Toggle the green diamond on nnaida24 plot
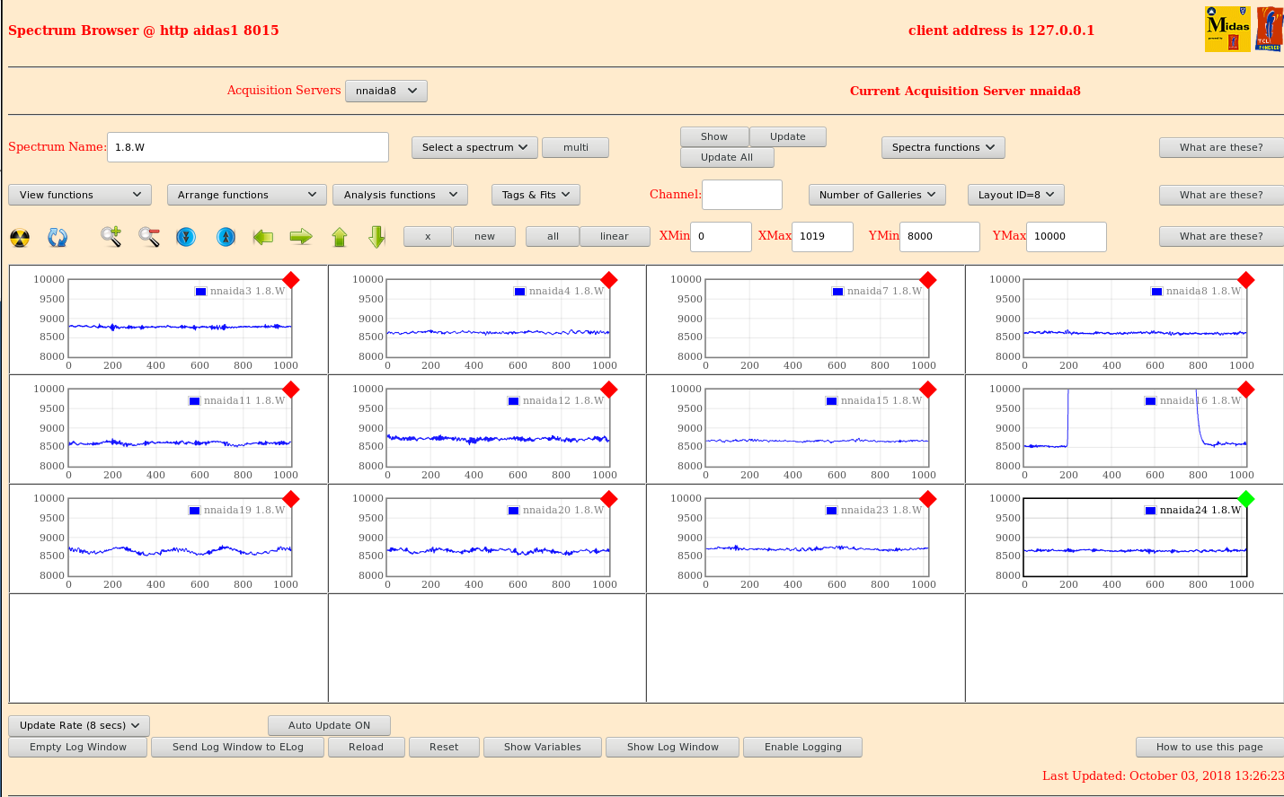The image size is (1284, 797). [x=1245, y=499]
